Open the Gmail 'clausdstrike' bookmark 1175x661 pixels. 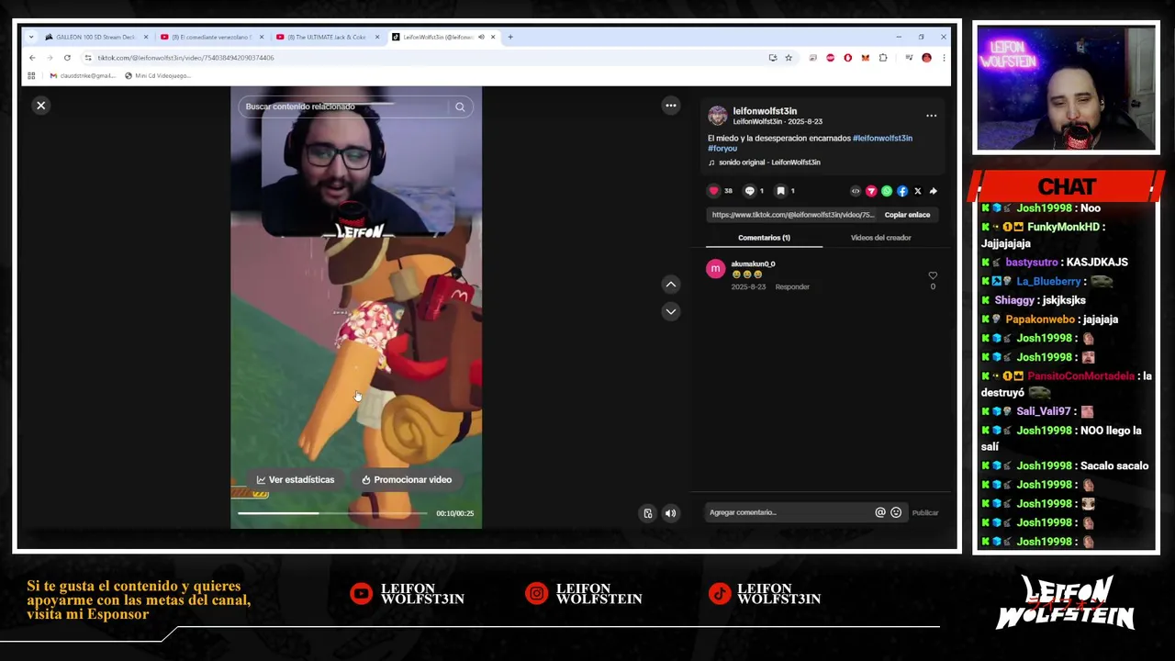(83, 75)
